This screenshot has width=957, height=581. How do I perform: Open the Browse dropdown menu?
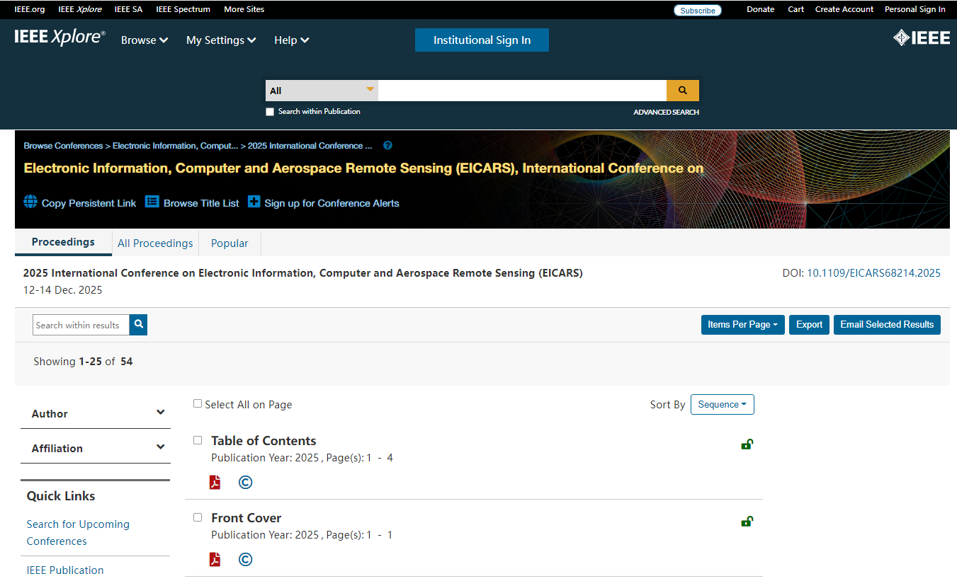pos(145,40)
